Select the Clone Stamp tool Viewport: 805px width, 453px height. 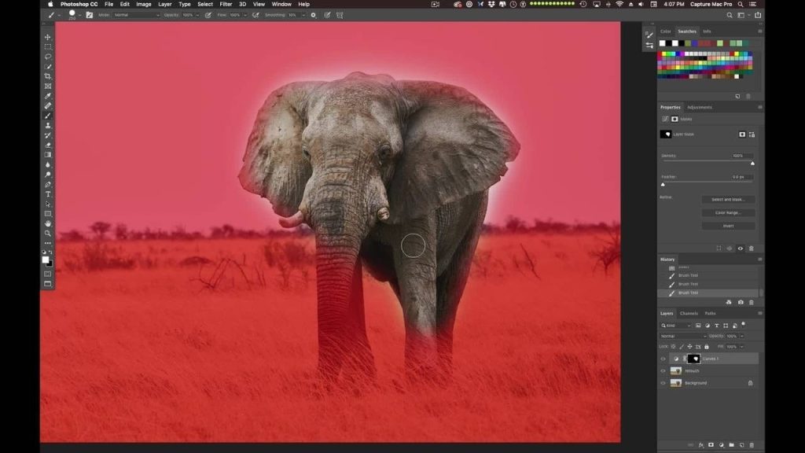(x=48, y=125)
